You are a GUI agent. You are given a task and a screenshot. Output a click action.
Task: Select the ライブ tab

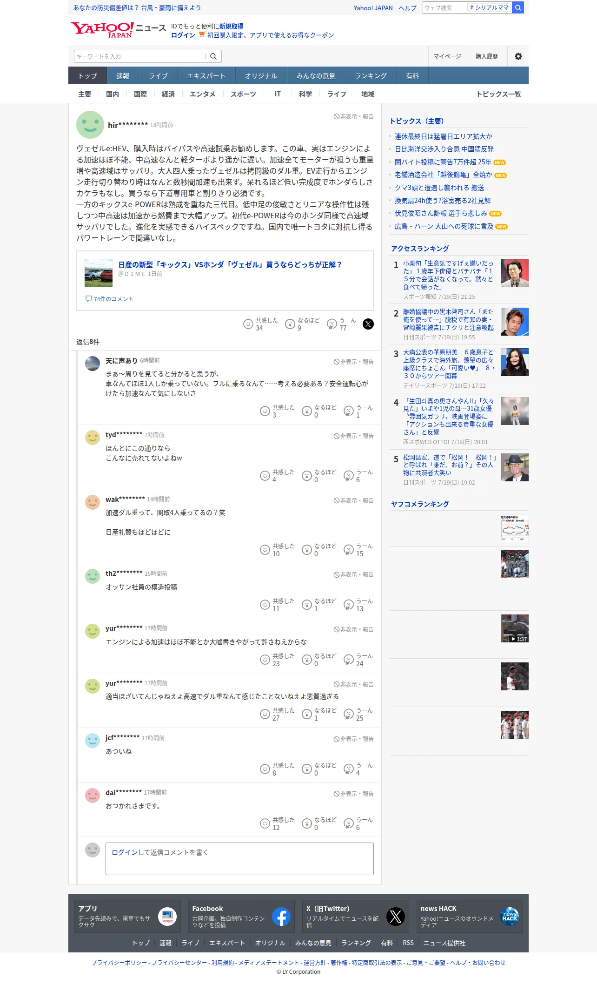(158, 76)
